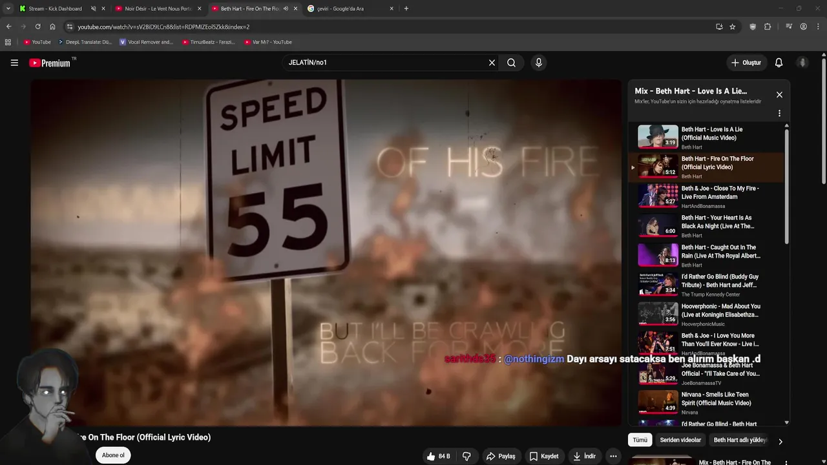Dislike the video with thumbs down
This screenshot has height=465, width=827.
pyautogui.click(x=466, y=456)
